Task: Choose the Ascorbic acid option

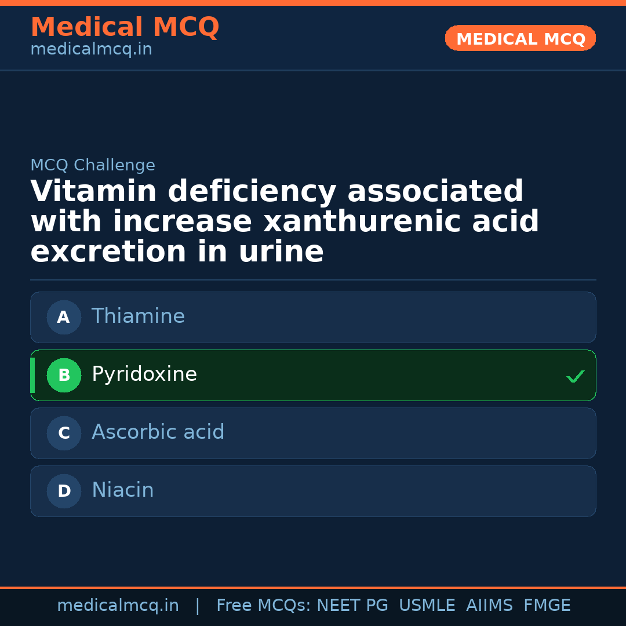Action: pos(313,433)
